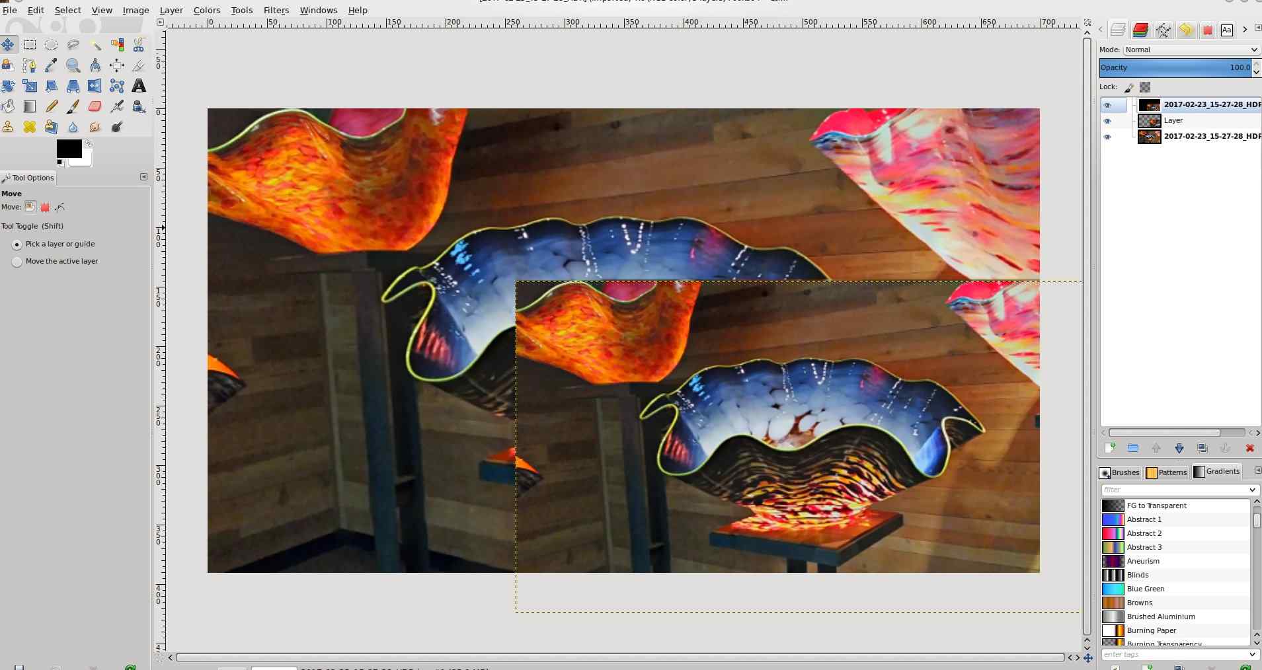Open the Tool Options panel menu button

tap(143, 177)
